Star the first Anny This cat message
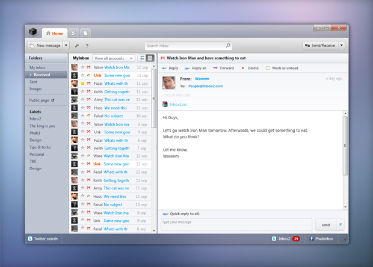The height and width of the screenshot is (267, 373). point(82,99)
